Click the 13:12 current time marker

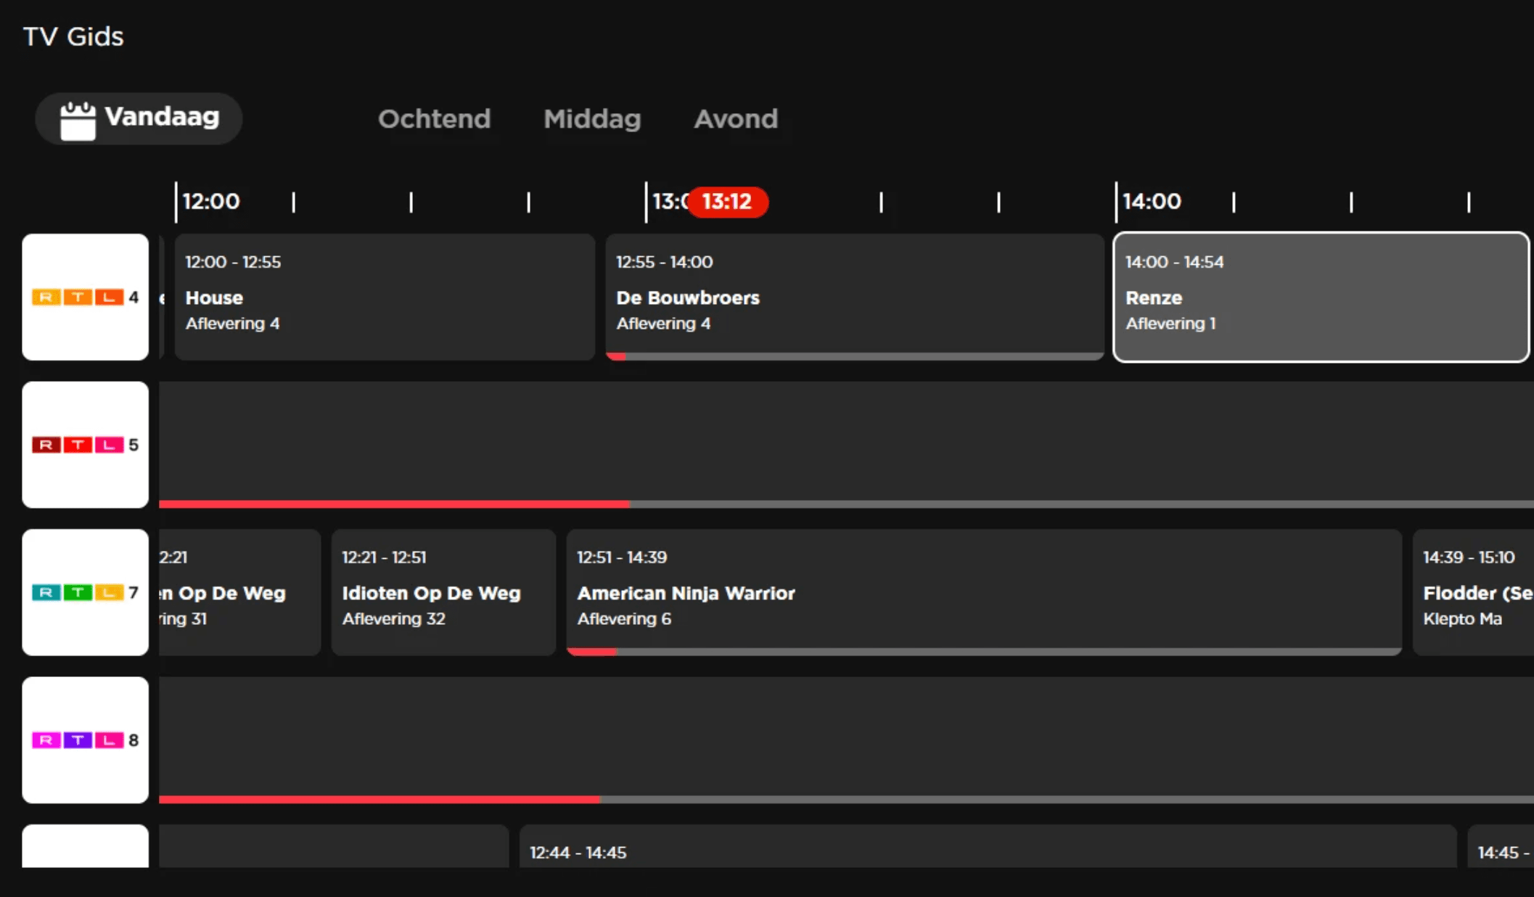[x=727, y=201]
